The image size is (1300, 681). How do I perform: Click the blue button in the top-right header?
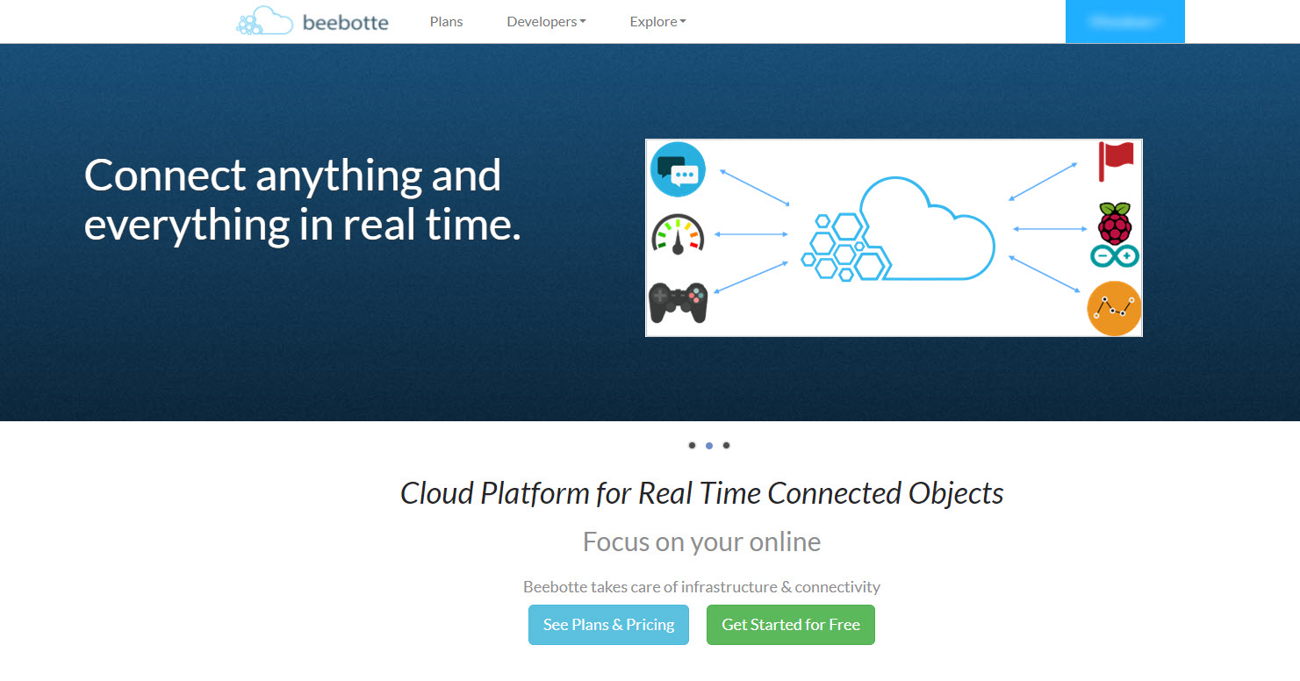(1124, 21)
